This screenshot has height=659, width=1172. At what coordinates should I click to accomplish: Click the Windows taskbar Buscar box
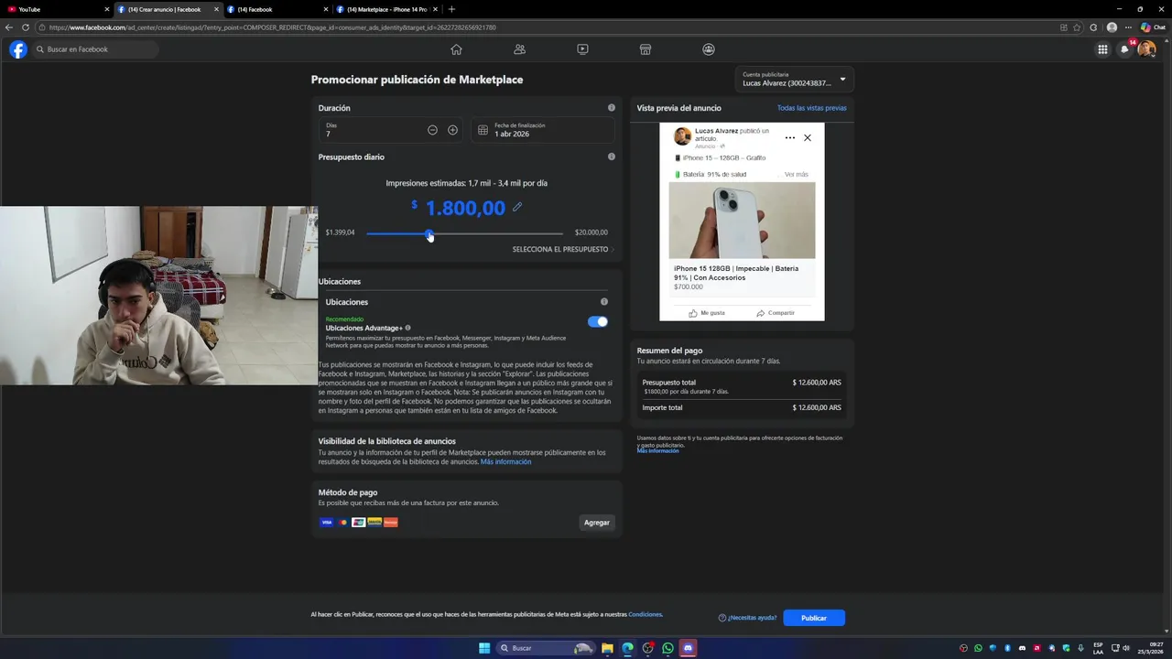coord(545,648)
